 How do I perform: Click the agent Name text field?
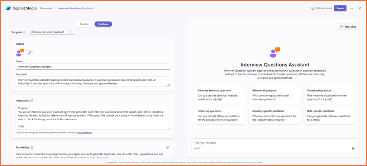pyautogui.click(x=93, y=67)
